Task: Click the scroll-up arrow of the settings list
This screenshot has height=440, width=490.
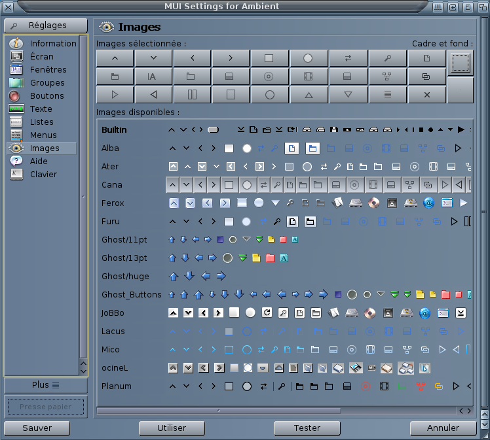Action: pos(83,364)
